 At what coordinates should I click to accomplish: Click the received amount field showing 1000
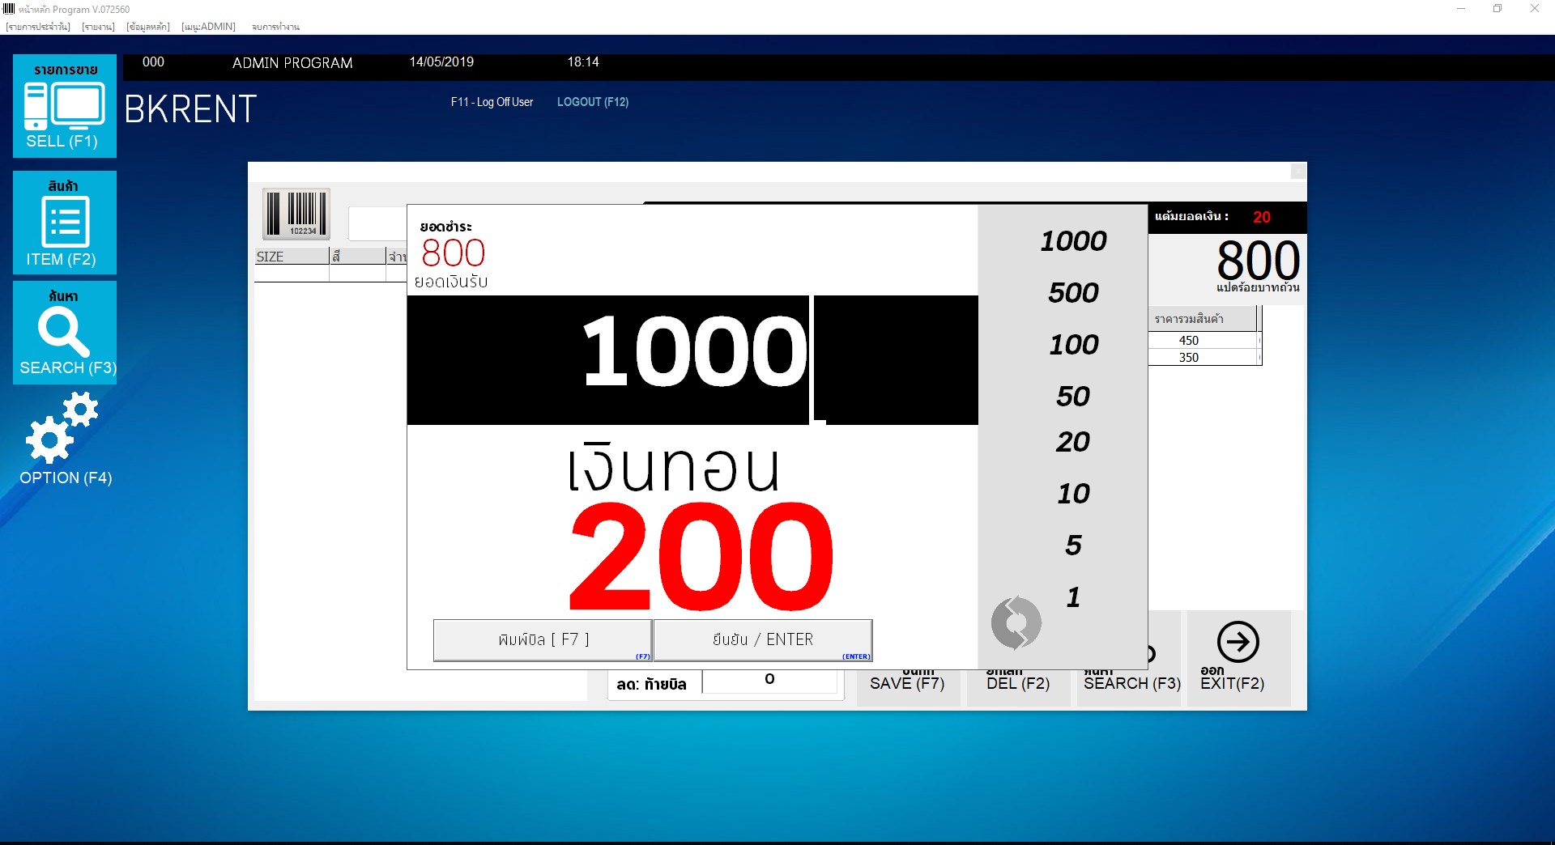click(607, 359)
